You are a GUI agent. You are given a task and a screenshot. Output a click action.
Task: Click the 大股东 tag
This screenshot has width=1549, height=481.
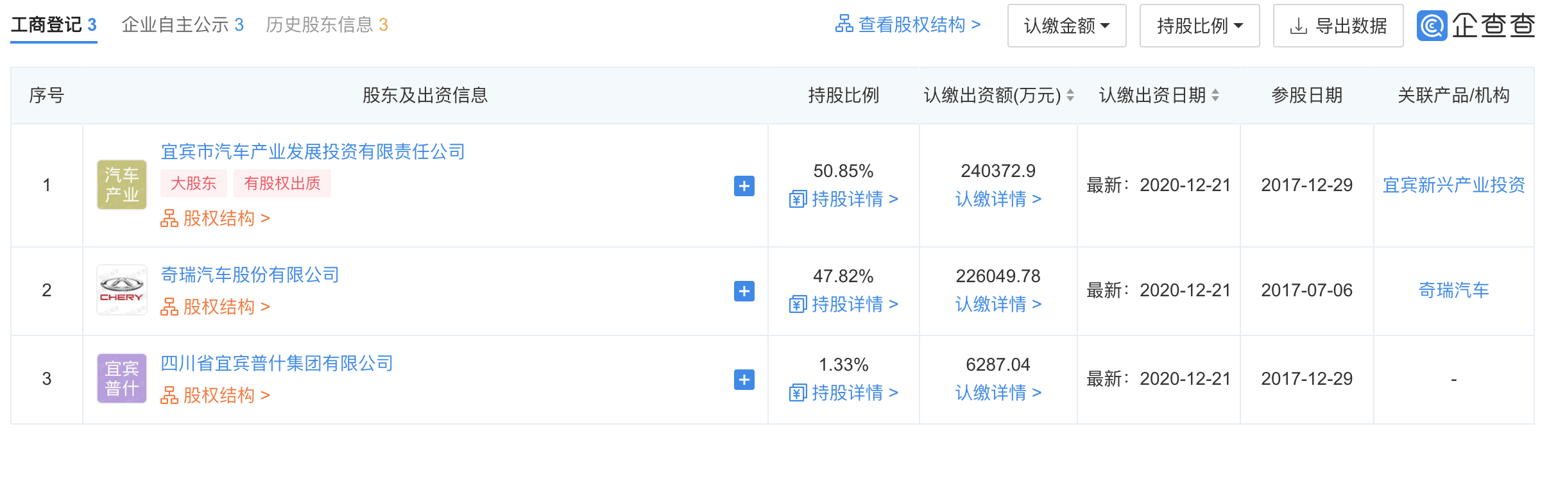point(194,183)
